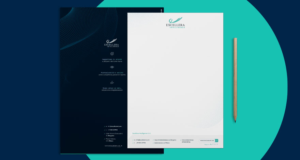This screenshot has height=160, width=300.
Task: Click the 'Excellera Intelligence S.r.l.' teal text
Action: tap(141, 133)
